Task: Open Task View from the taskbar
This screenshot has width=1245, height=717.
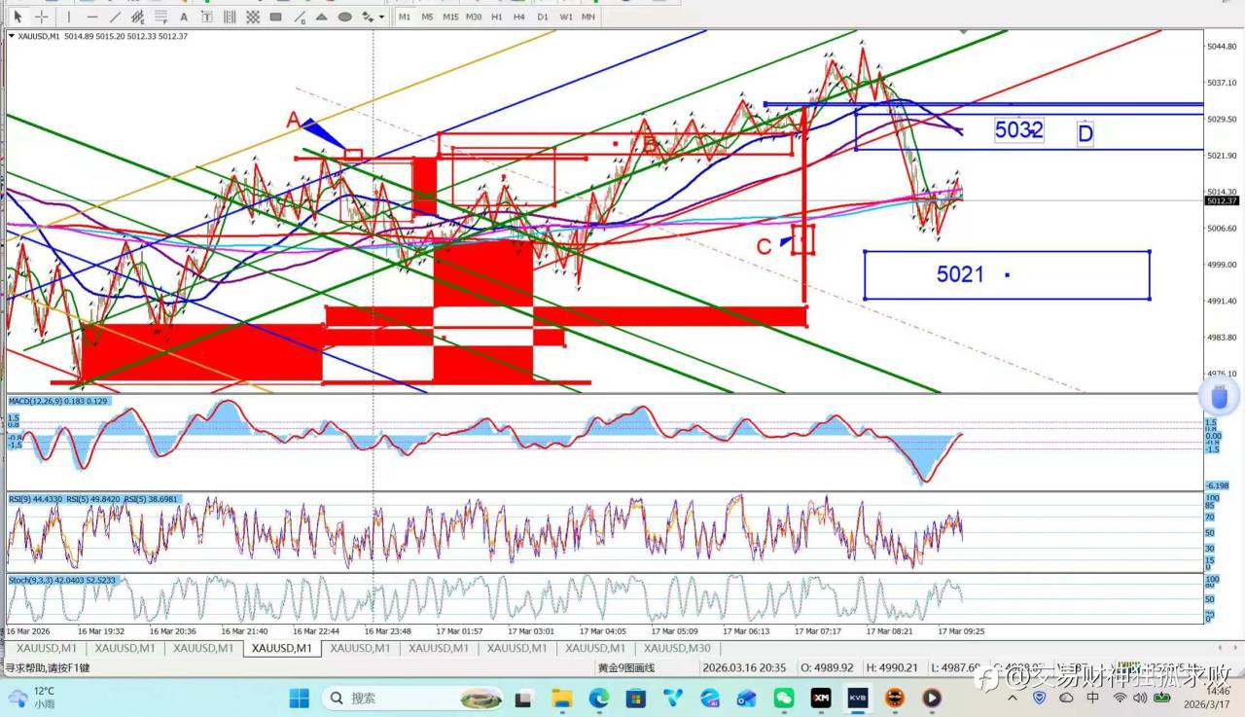Action: (x=523, y=698)
